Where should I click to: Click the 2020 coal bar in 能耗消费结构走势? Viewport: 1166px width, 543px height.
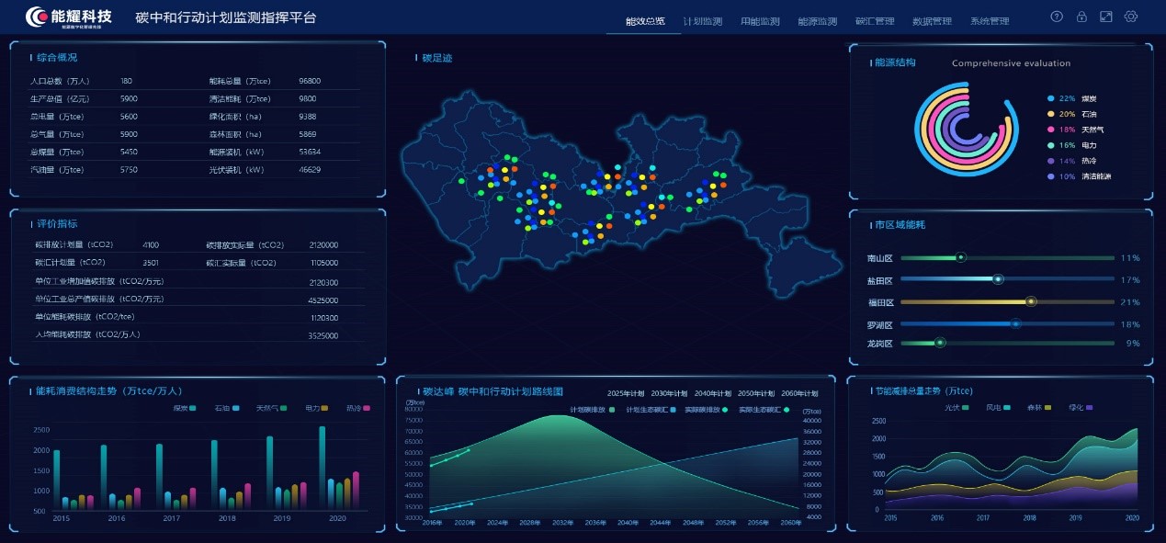coord(323,469)
